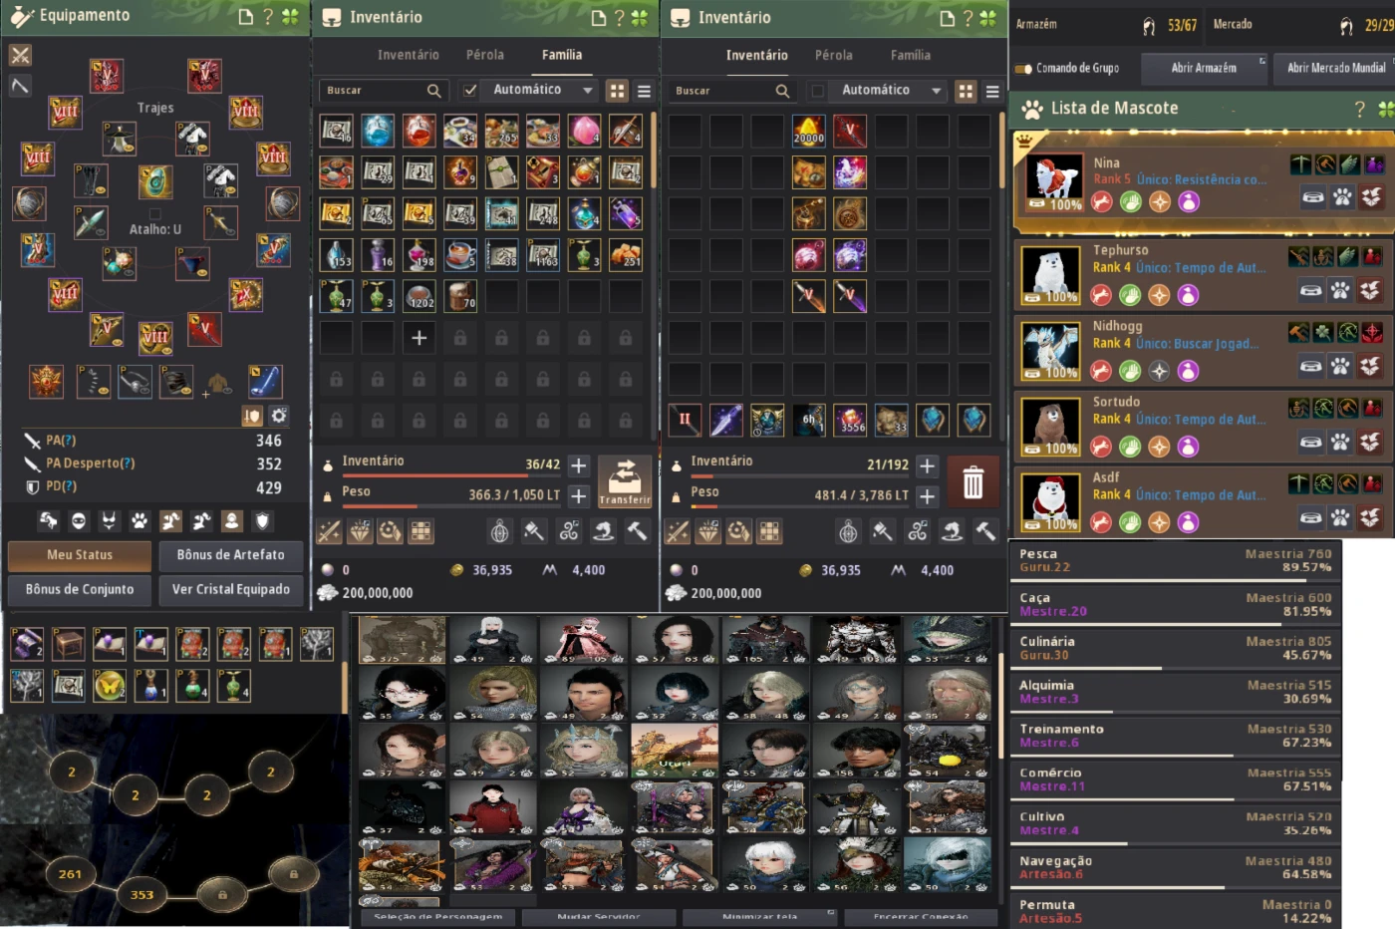Screen dimensions: 1395x929
Task: Click the diamond crystal icon in Família inventory
Action: tap(360, 532)
